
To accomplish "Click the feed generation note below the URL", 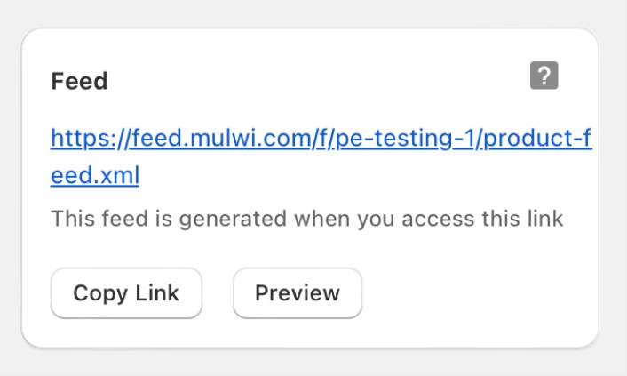I will (306, 219).
